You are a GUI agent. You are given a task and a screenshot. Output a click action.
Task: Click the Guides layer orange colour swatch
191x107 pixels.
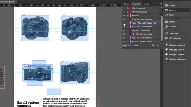point(130,15)
